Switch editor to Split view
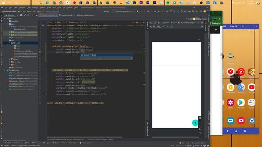Viewport: 262px width, 147px height. [x=196, y=19]
